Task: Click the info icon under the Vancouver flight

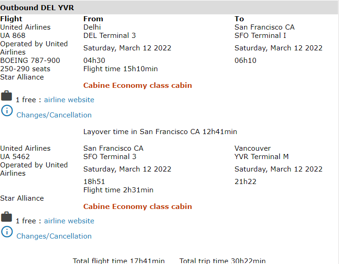Action: [7, 232]
